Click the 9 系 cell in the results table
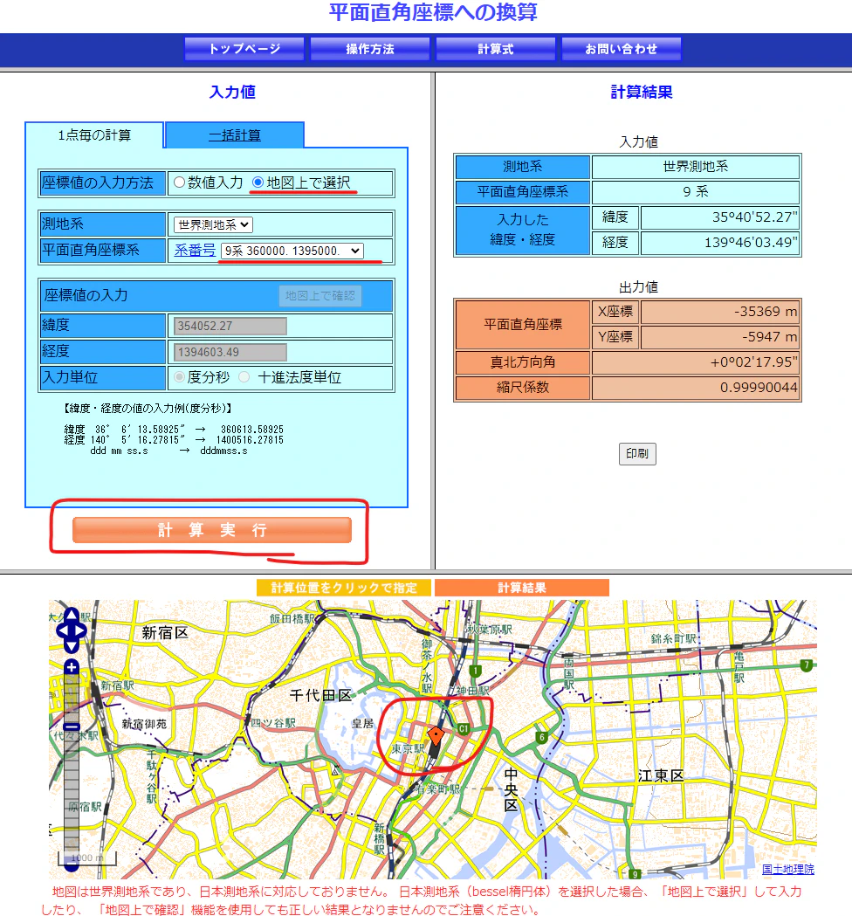This screenshot has width=852, height=916. pos(696,191)
